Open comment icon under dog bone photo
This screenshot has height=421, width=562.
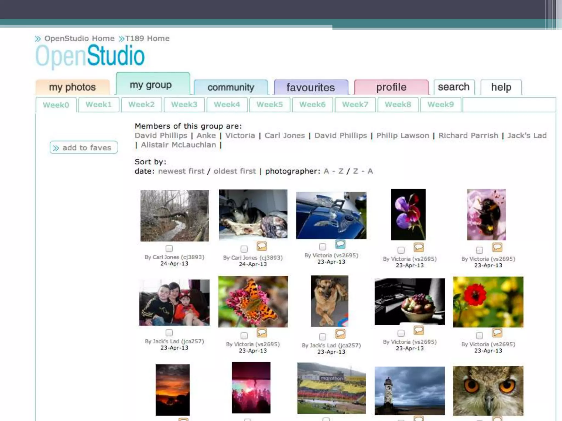[262, 246]
